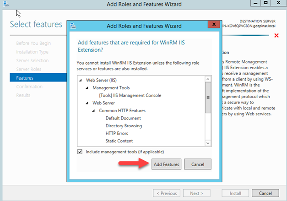Click the feature list scrollbar thumb

208,98
